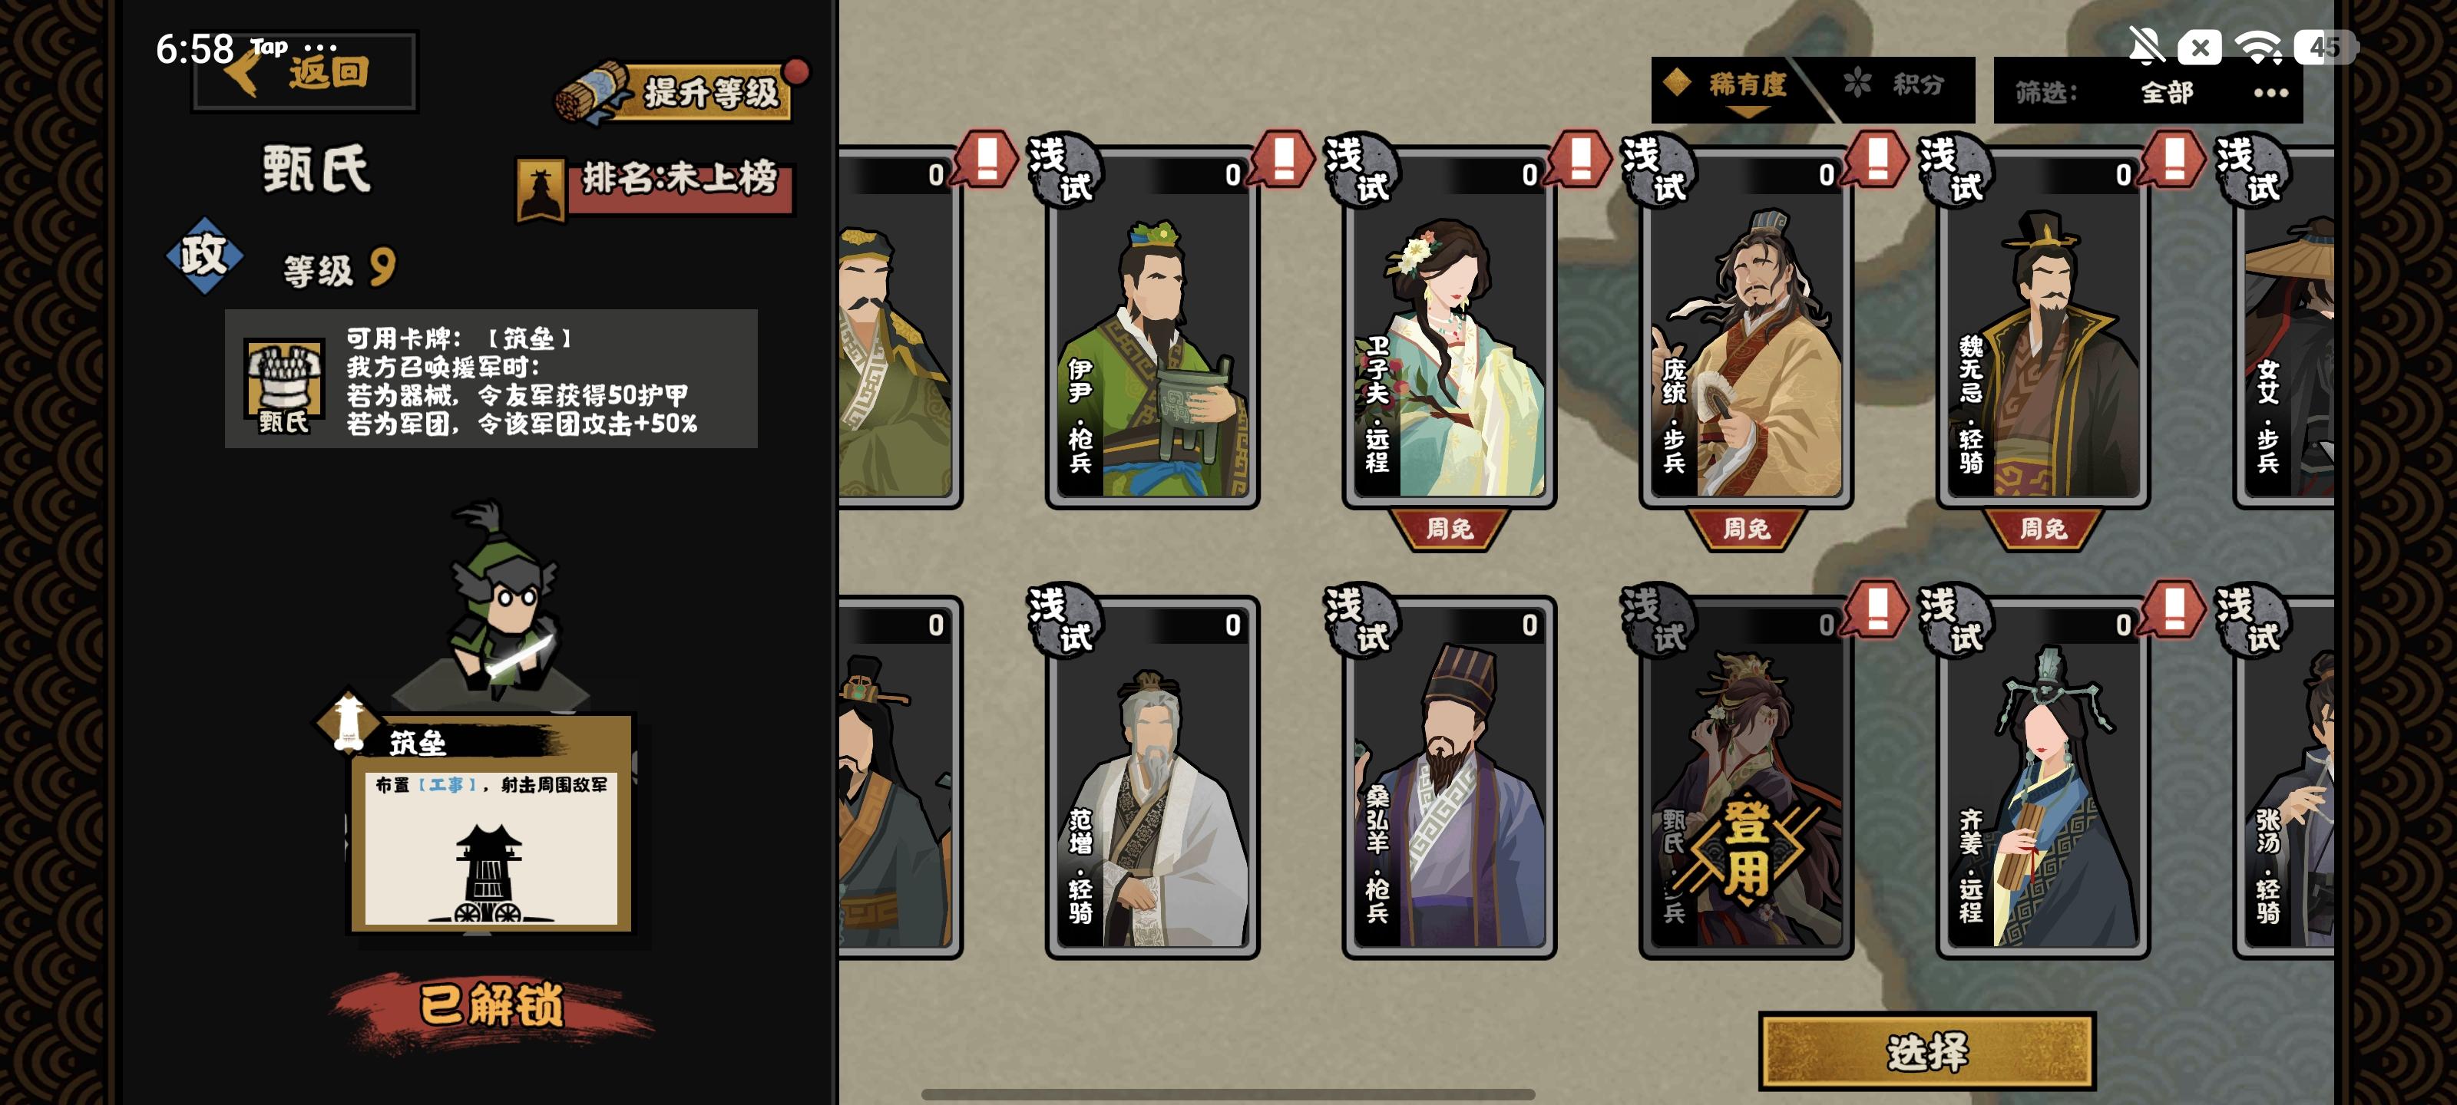
Task: Toggle 周免 tag under 卫子夫 card
Action: 1449,528
